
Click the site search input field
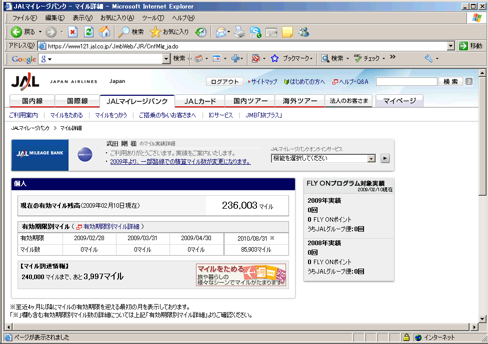[x=407, y=82]
